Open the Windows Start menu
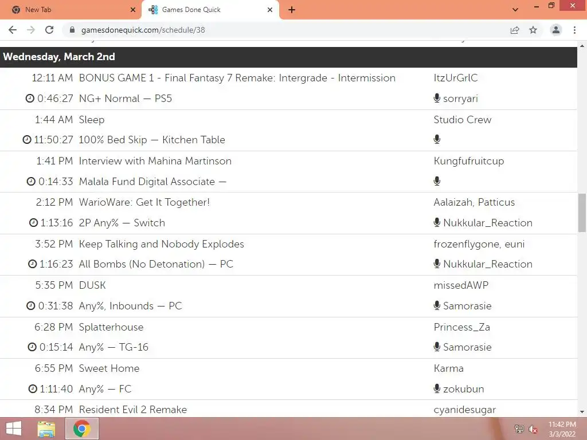This screenshot has height=440, width=587. [x=14, y=429]
